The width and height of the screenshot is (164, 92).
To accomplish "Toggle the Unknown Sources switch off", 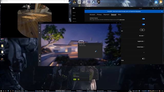I will [143, 19].
